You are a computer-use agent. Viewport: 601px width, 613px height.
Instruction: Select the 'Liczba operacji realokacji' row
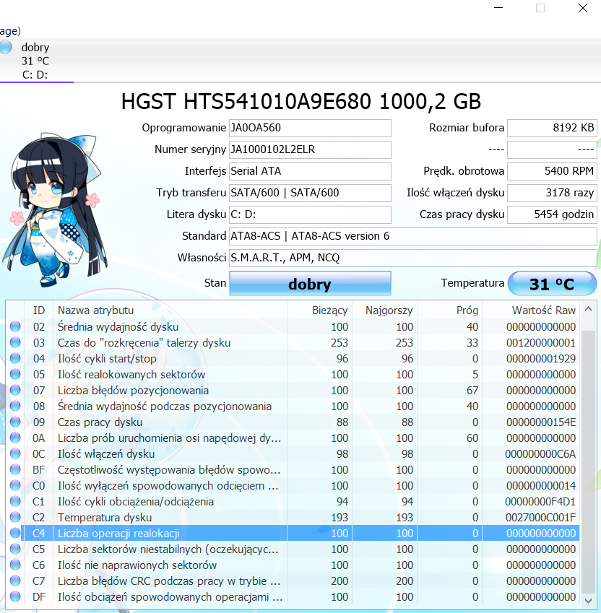[x=293, y=534]
